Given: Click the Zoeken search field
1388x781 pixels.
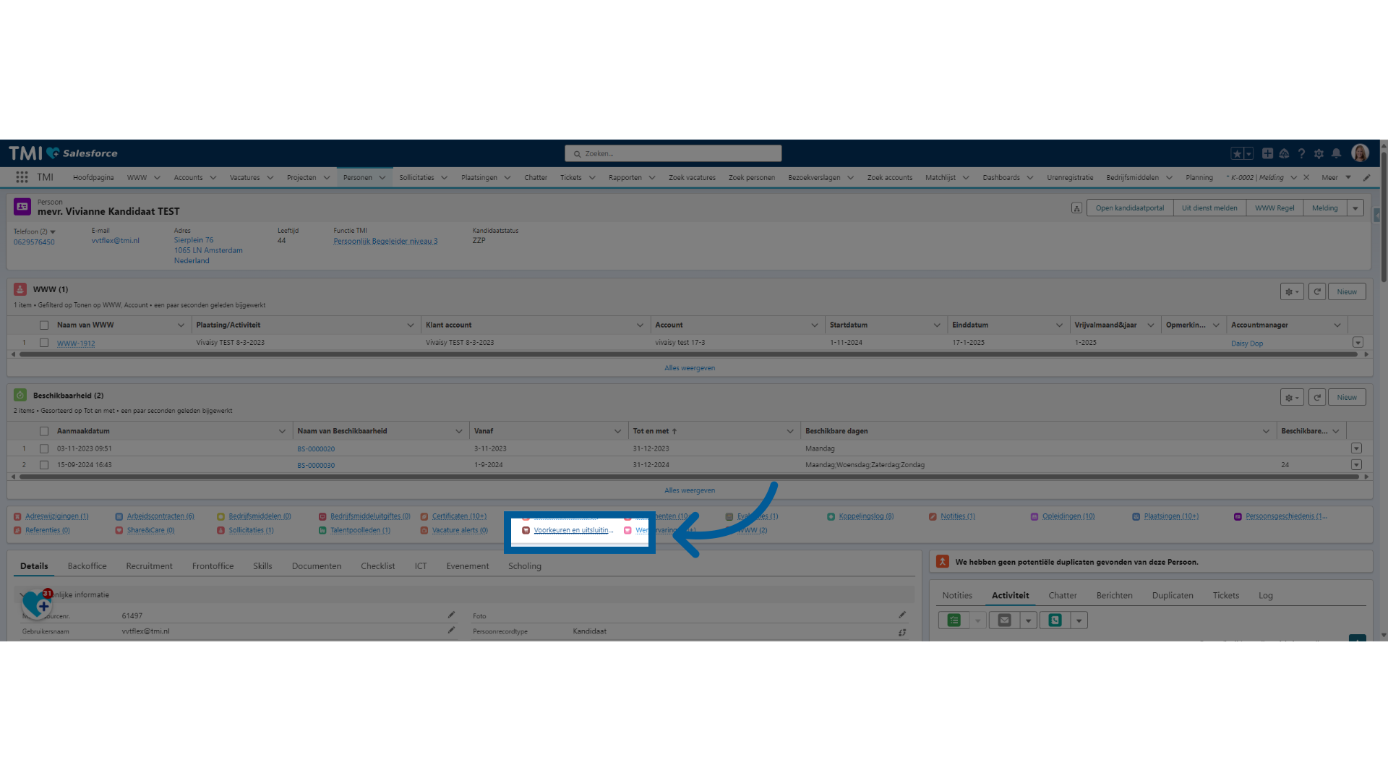Looking at the screenshot, I should click(x=672, y=153).
